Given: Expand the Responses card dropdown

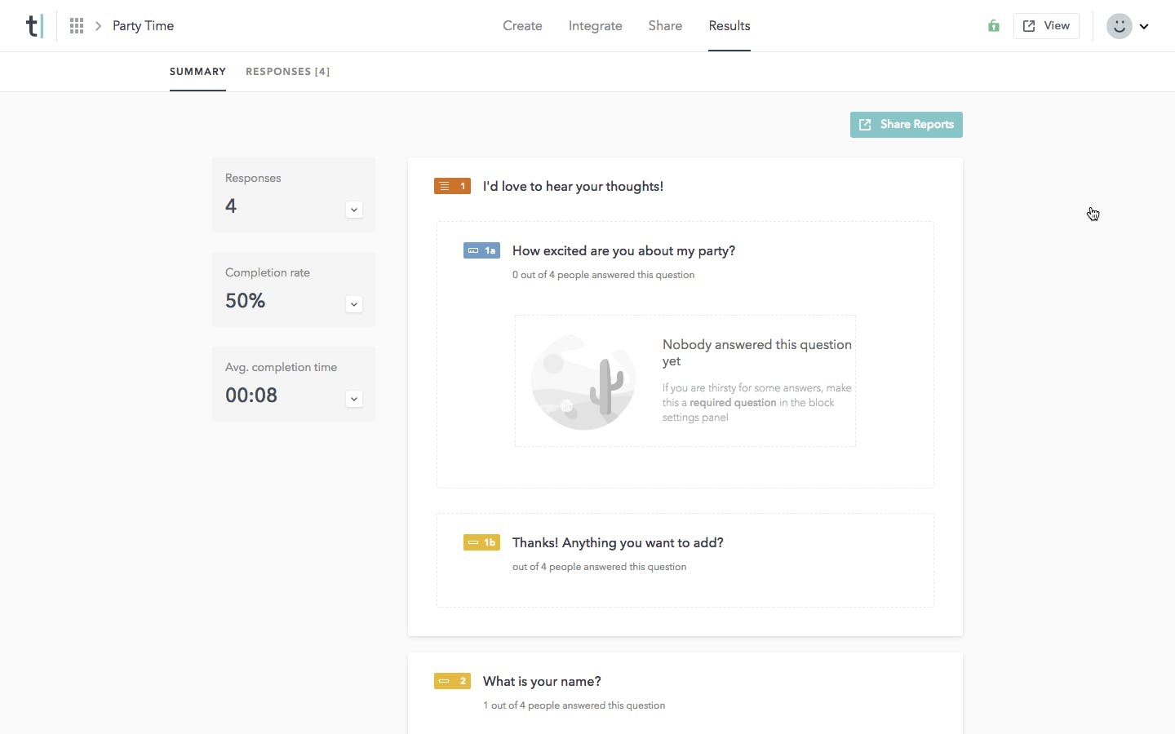Looking at the screenshot, I should [354, 210].
